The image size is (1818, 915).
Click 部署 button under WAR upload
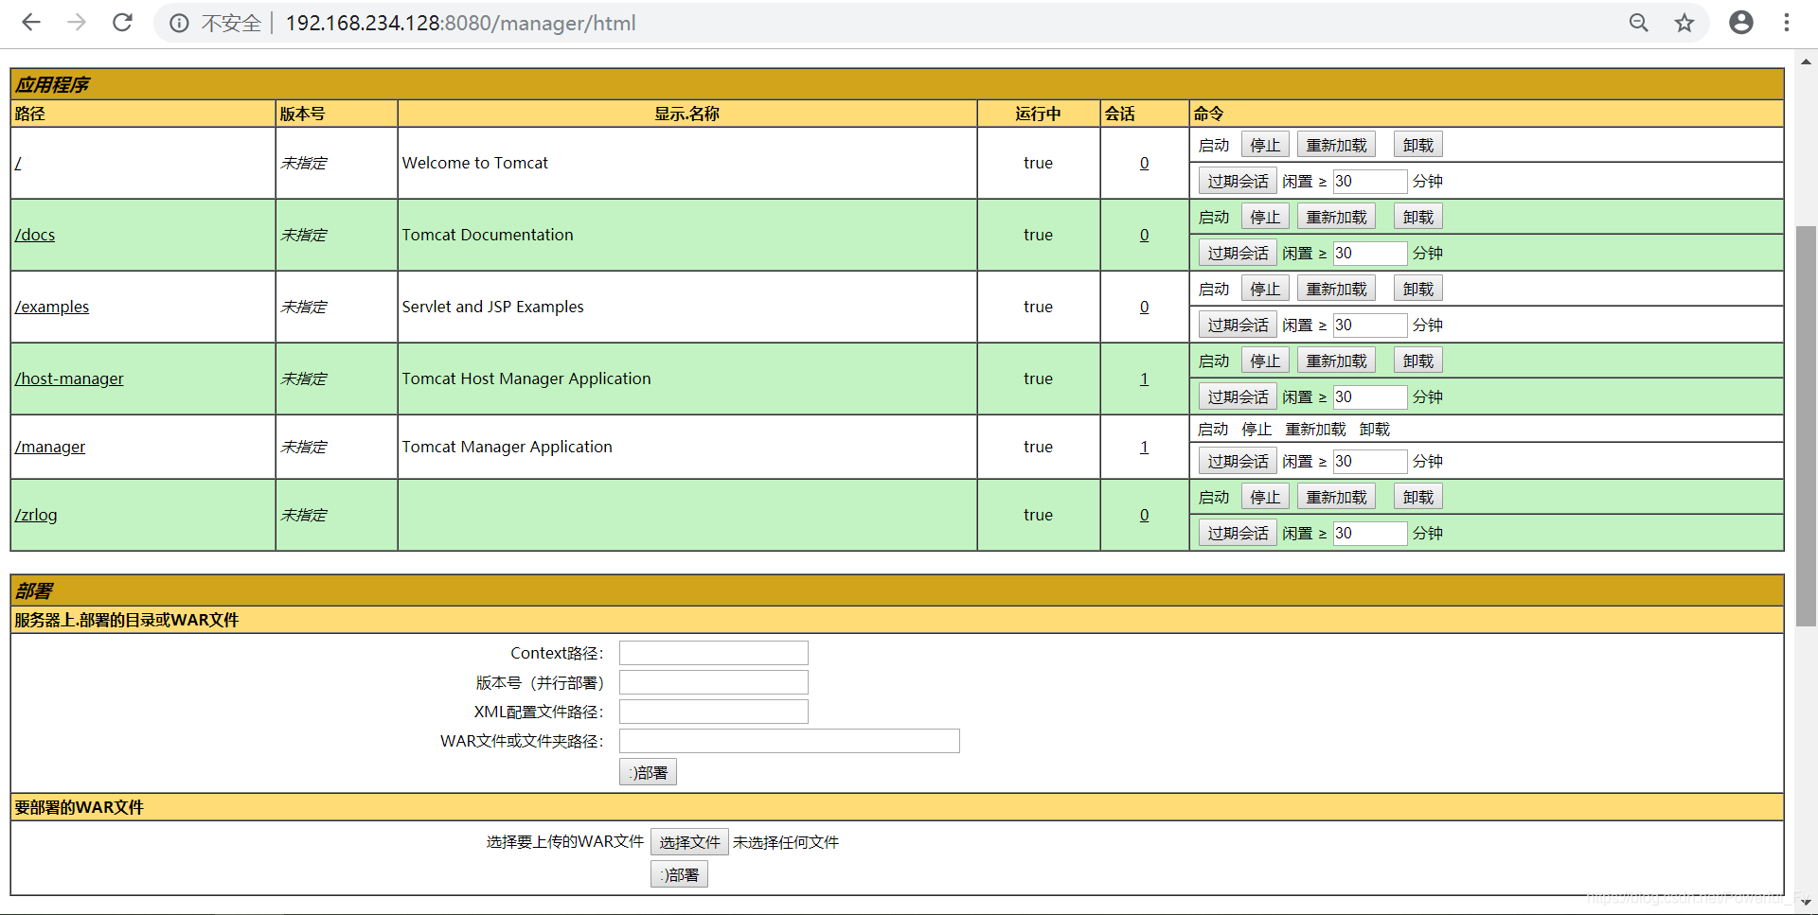pyautogui.click(x=680, y=875)
